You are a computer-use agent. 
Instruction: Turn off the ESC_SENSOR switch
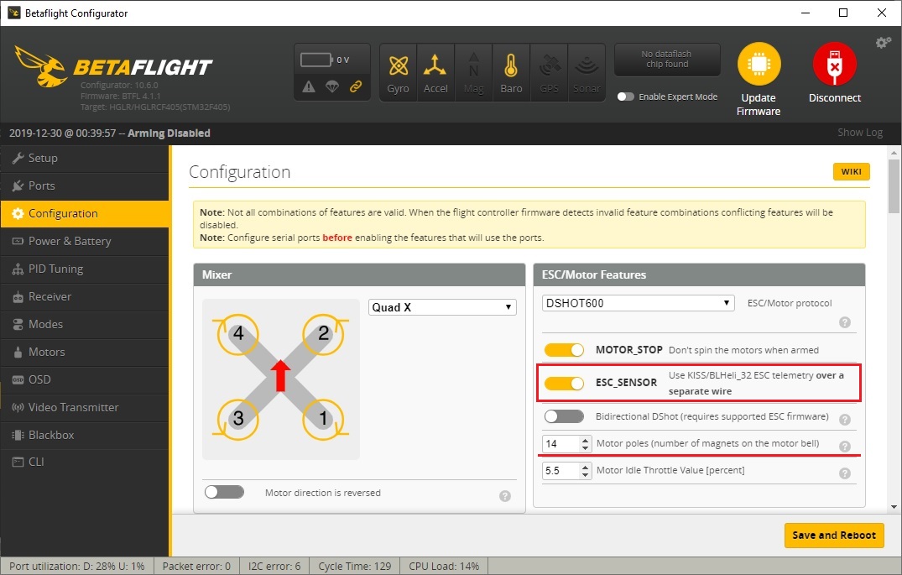tap(565, 383)
